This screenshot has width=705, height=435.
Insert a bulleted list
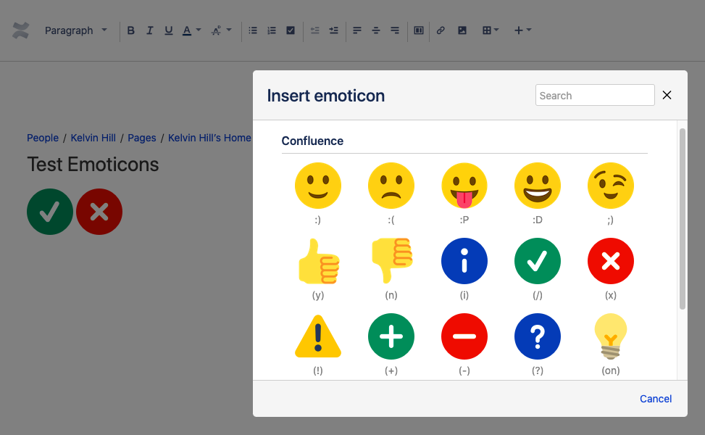pos(252,30)
